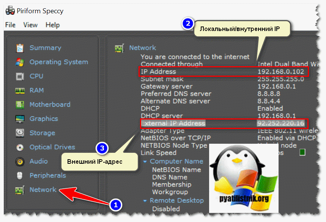
Task: Select Network in the left sidebar
Action: [43, 190]
